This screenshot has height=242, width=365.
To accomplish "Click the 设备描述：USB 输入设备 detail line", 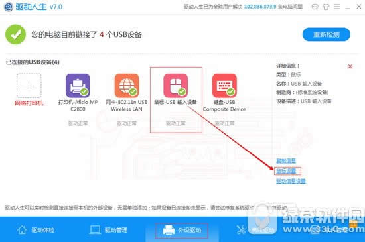I will coord(304,101).
